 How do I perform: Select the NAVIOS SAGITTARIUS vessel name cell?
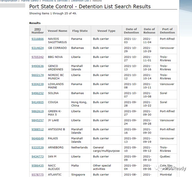57,40
